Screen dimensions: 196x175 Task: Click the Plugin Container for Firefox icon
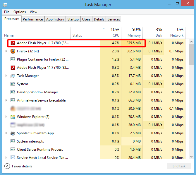[x=13, y=59]
